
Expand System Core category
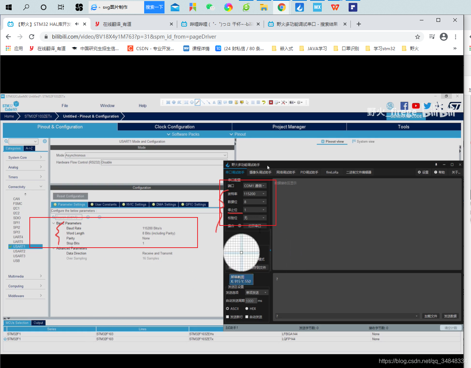click(25, 157)
